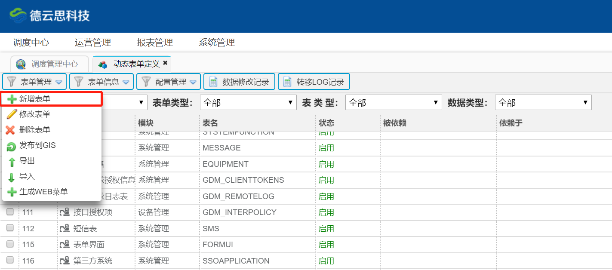Click the 表名 column header

pyautogui.click(x=210, y=123)
